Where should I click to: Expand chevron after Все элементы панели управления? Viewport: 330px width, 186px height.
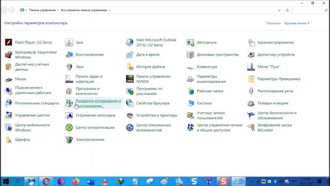[109, 10]
